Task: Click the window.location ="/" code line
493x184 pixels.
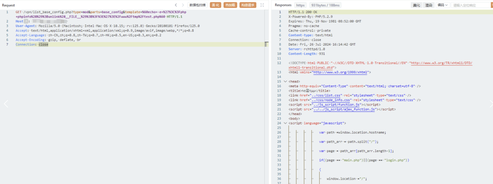Action: [347, 179]
